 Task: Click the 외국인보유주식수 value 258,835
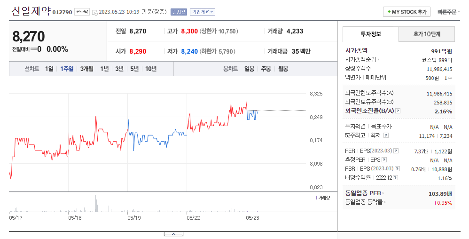[443, 103]
